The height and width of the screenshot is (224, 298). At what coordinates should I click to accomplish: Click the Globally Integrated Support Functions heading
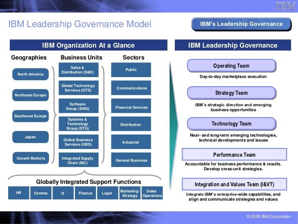[88, 182]
